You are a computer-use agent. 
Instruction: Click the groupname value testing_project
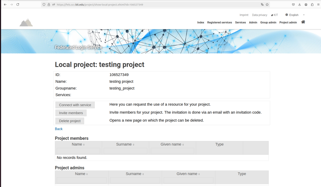[x=122, y=88]
